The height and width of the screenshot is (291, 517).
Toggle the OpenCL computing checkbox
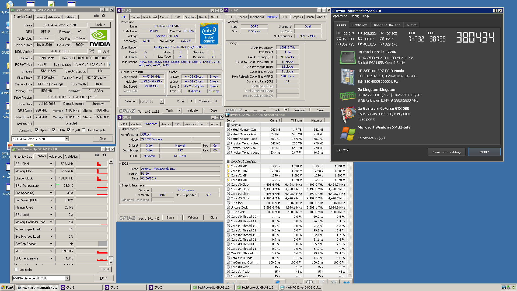pos(37,130)
